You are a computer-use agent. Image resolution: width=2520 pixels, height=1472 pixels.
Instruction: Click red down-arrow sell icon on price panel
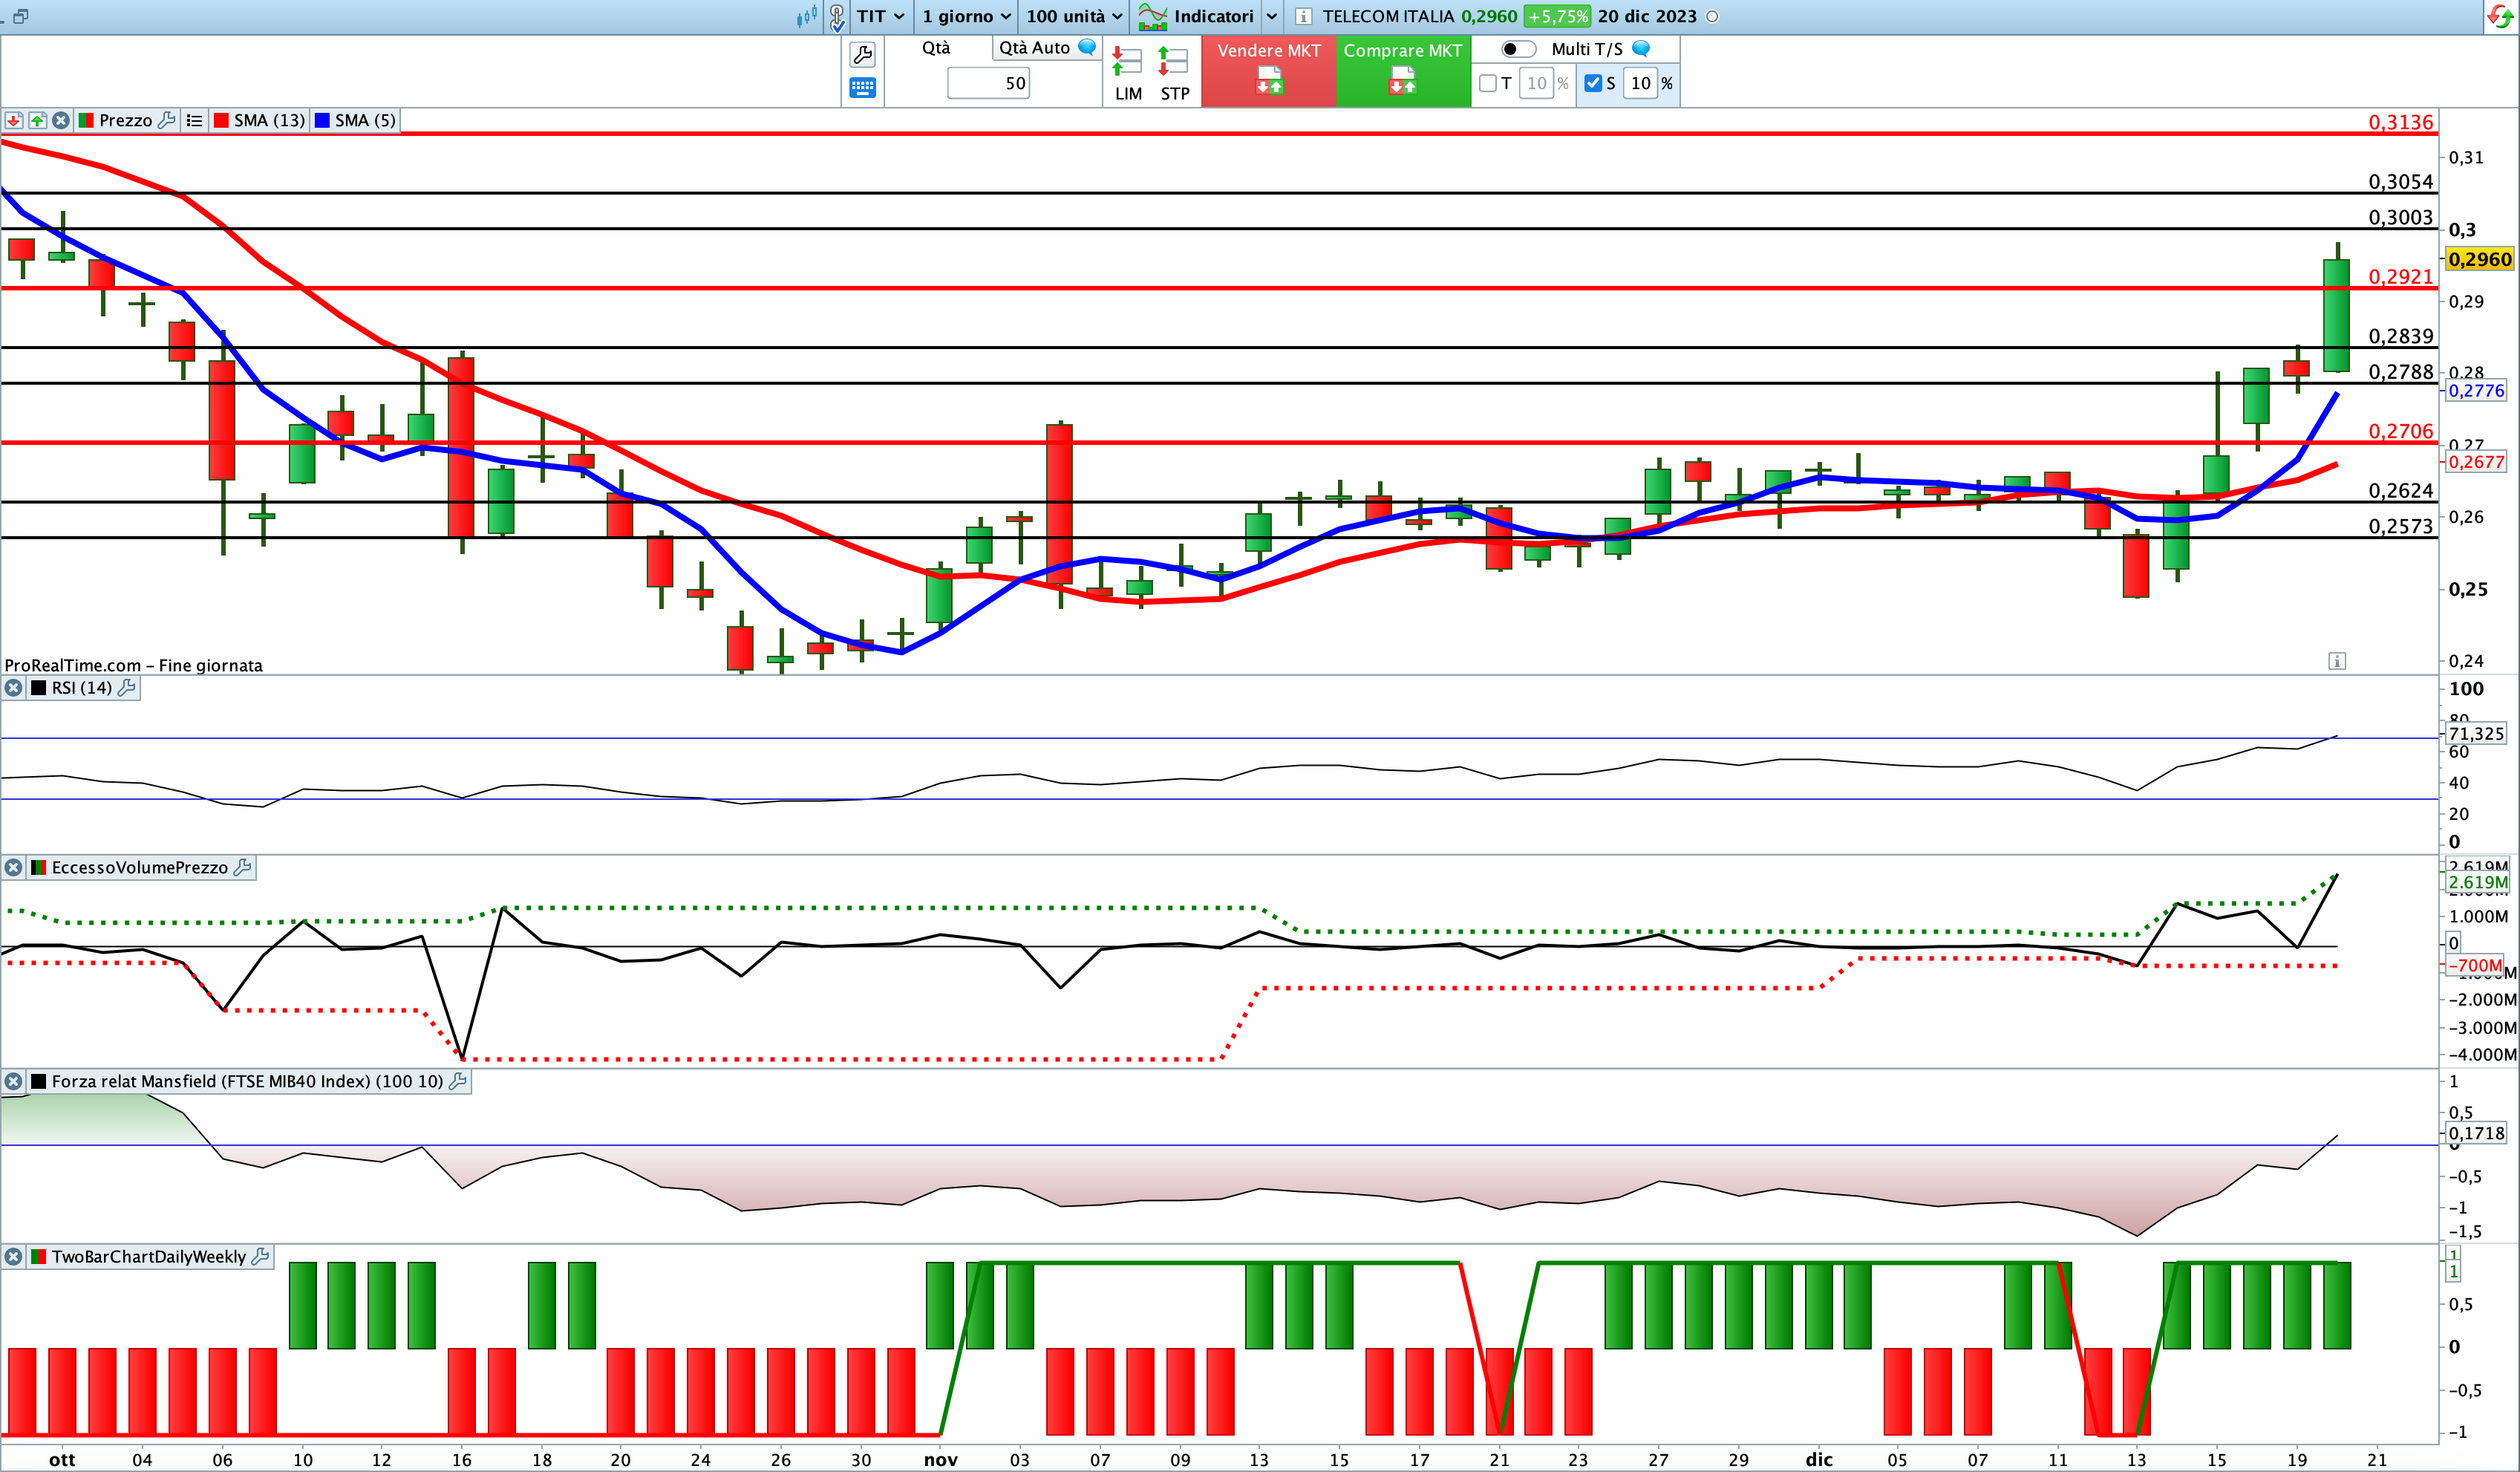[13, 120]
